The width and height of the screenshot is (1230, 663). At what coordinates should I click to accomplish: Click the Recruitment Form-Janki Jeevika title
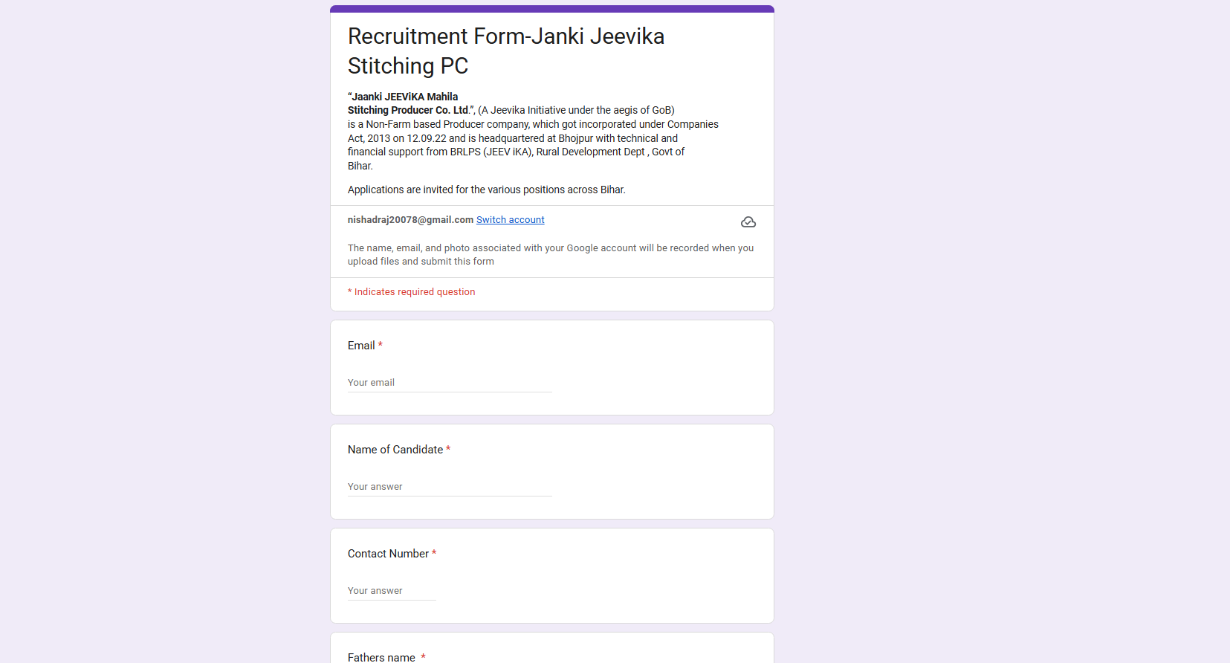pyautogui.click(x=505, y=51)
